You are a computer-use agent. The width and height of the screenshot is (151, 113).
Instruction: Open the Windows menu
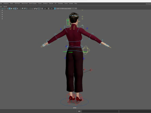6,3
